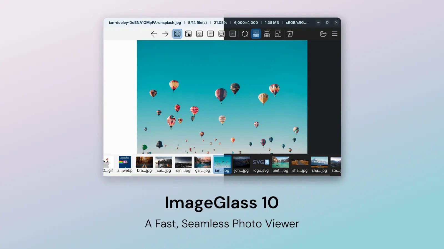This screenshot has height=249, width=444.
Task: Click the nine-dot grid icon in toolbar
Action: click(x=267, y=34)
